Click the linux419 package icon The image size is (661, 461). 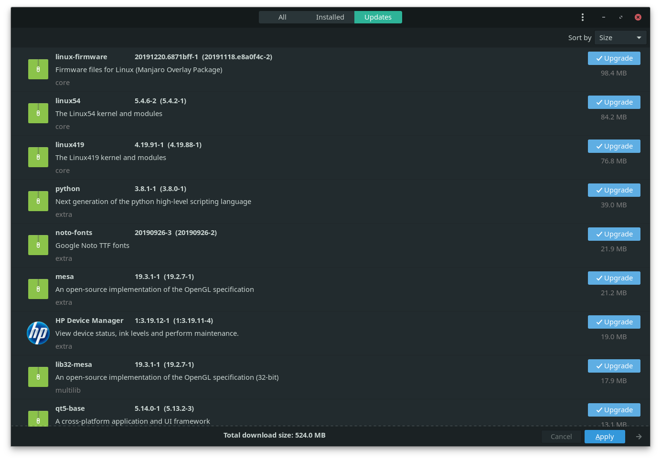(x=38, y=157)
